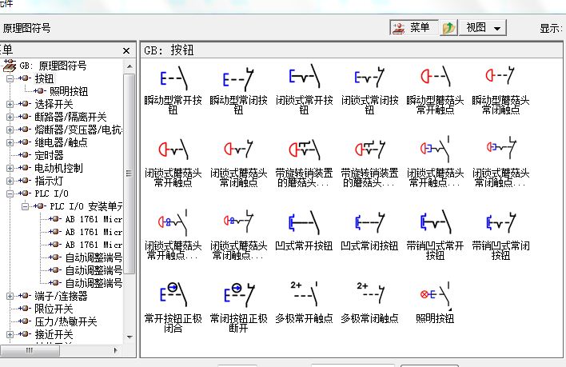The height and width of the screenshot is (367, 566).
Task: Click the 菜单 button
Action: coord(413,28)
